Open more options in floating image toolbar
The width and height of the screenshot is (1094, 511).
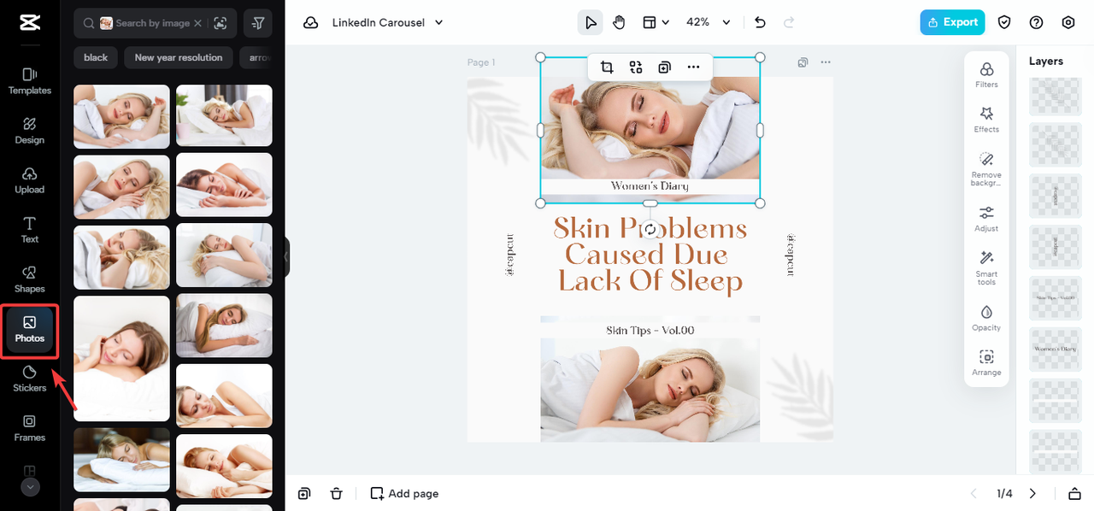point(693,67)
